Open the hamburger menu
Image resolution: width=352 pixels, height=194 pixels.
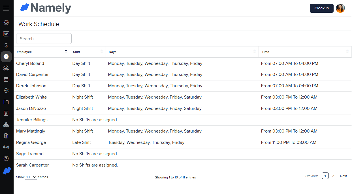coord(6,8)
